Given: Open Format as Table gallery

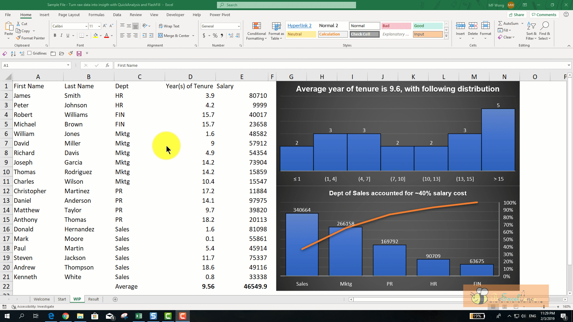Looking at the screenshot, I should click(x=276, y=31).
